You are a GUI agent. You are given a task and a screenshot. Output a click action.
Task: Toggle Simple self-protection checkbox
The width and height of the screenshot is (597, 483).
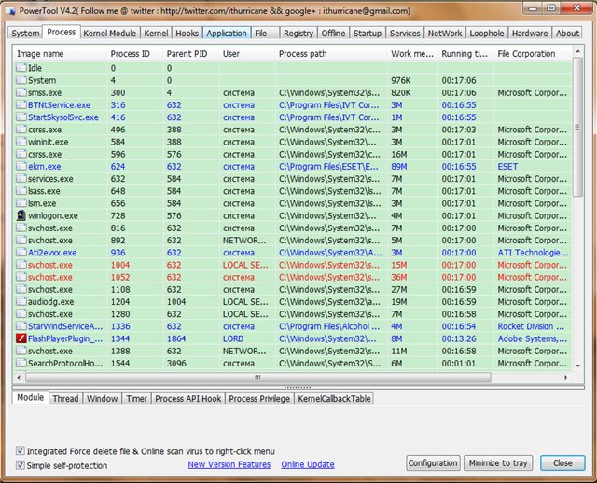pyautogui.click(x=21, y=465)
